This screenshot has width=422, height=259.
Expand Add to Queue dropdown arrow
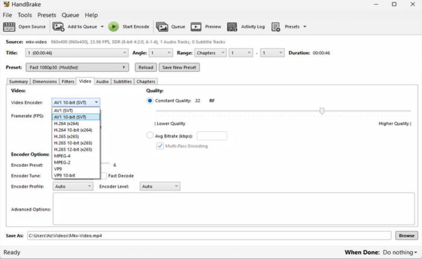[102, 27]
